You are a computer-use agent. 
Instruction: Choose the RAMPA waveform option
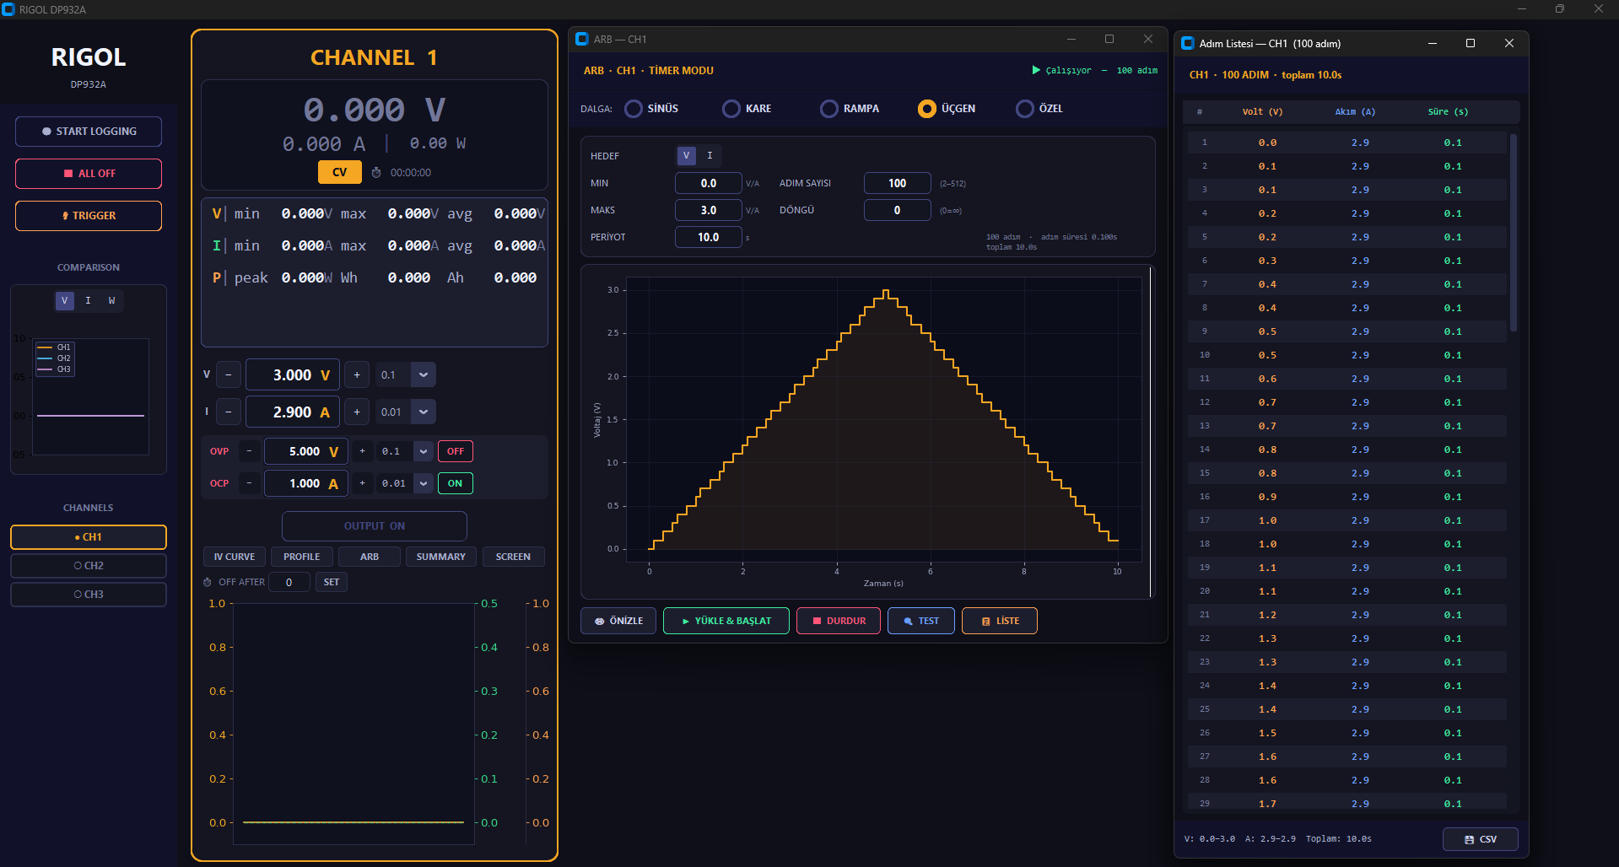click(x=829, y=109)
